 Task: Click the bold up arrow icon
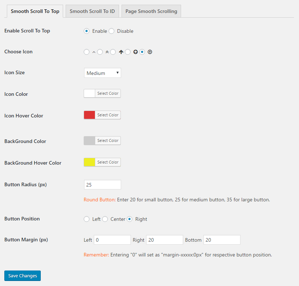121,52
